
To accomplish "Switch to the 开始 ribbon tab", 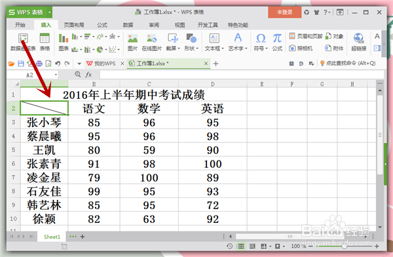I will [x=20, y=25].
